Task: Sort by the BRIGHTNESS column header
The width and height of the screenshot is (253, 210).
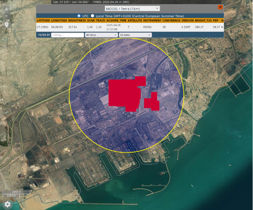Action: click(77, 20)
